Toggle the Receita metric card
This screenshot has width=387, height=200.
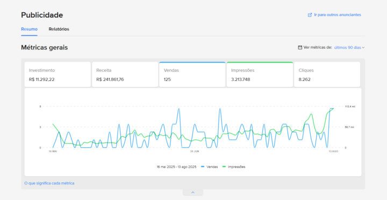125,75
